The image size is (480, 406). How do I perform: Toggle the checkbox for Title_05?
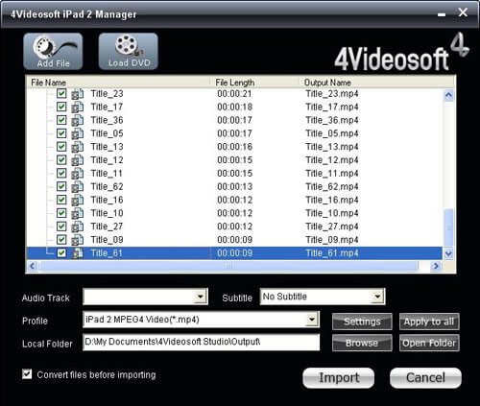pos(61,133)
